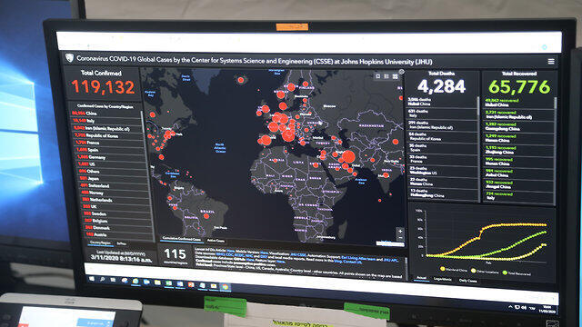
Task: Click Guangdong China row in recovered list
Action: click(519, 126)
